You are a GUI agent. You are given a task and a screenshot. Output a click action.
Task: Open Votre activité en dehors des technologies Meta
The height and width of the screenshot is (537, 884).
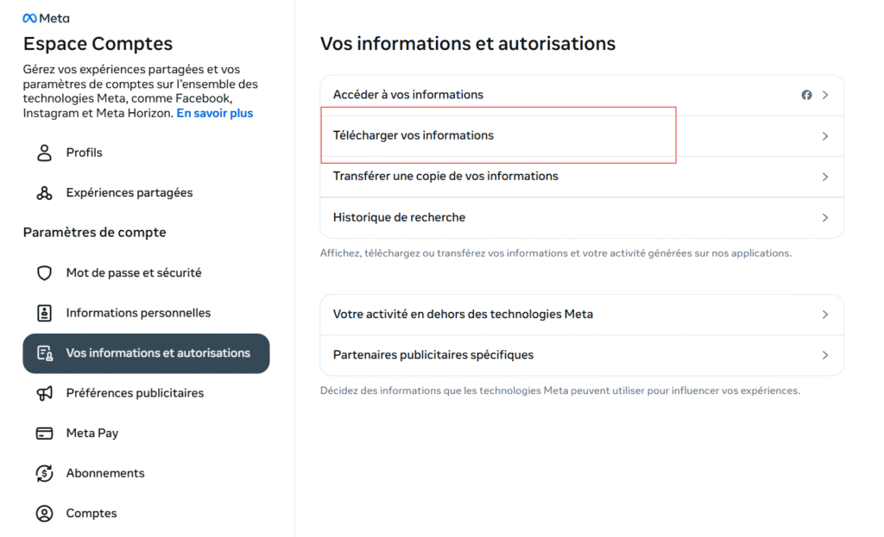[463, 315]
